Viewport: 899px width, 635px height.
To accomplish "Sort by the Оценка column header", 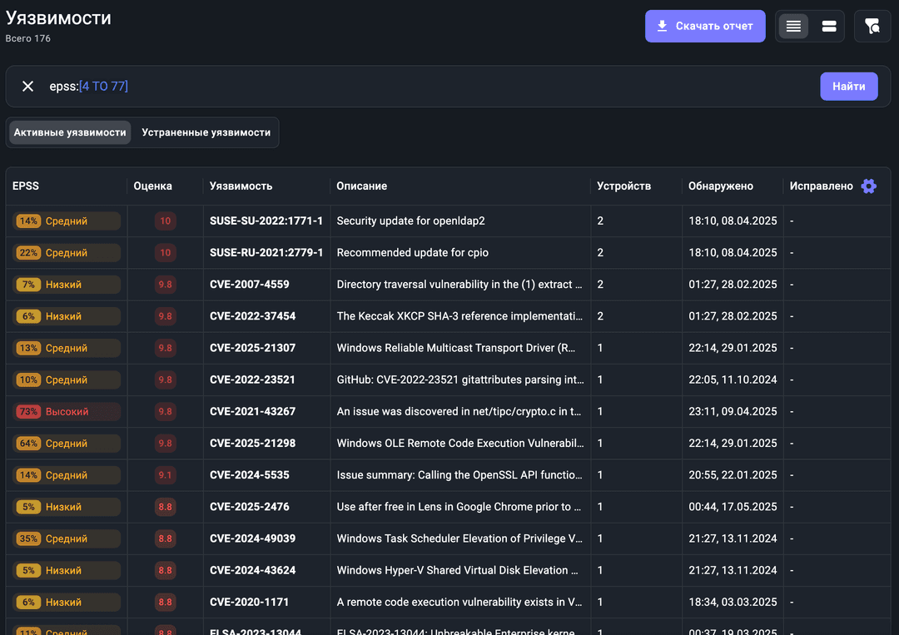I will pos(152,186).
